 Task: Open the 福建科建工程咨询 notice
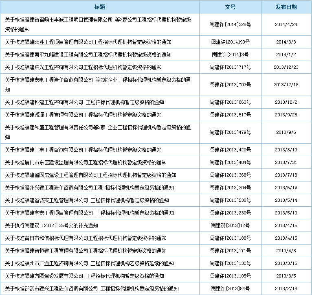tap(84, 102)
